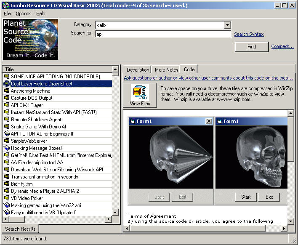Select 'SimpleWebServer' result
This screenshot has width=298, height=245.
[57, 141]
